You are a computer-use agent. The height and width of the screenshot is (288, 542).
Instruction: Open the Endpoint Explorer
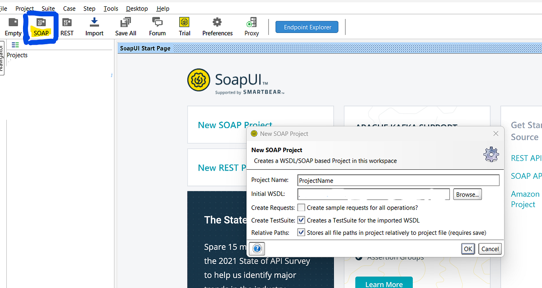(x=307, y=27)
